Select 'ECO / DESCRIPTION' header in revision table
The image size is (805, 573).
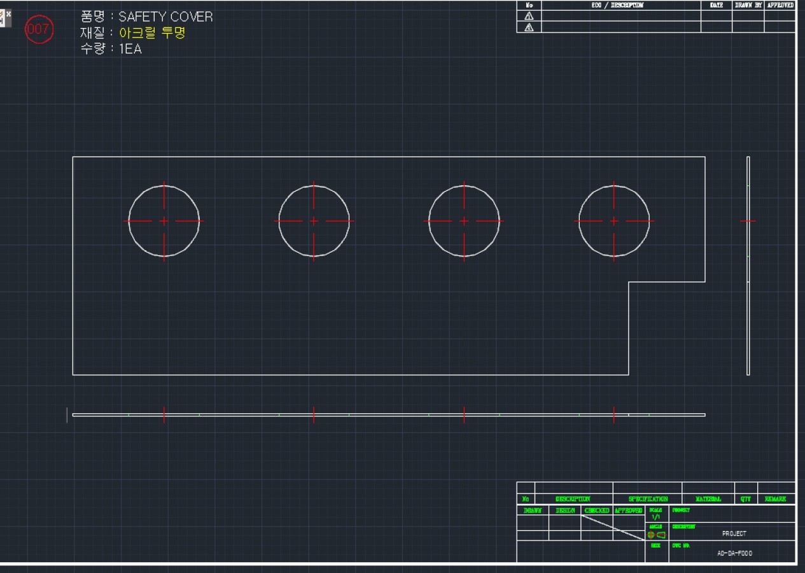tap(617, 5)
